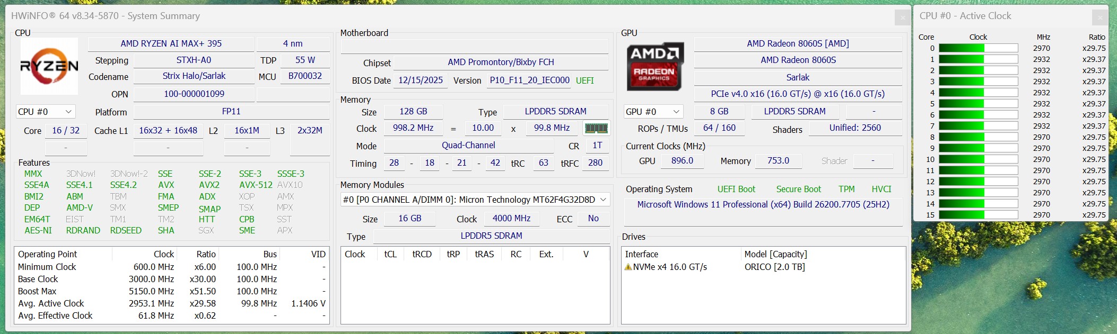Click the AMD Radeon Graphics logo
The width and height of the screenshot is (1117, 334).
pyautogui.click(x=655, y=66)
